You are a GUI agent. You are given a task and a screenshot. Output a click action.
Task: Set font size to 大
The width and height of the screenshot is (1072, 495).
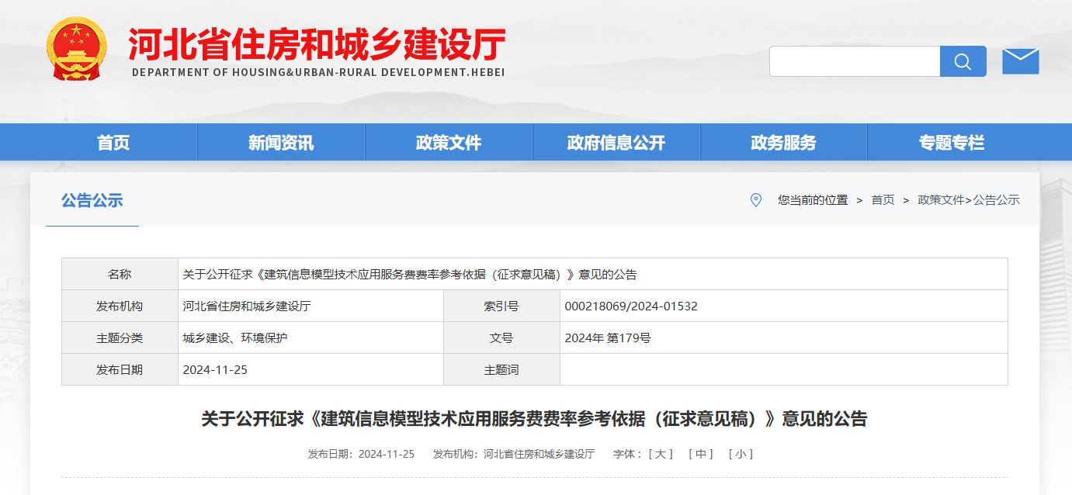661,454
